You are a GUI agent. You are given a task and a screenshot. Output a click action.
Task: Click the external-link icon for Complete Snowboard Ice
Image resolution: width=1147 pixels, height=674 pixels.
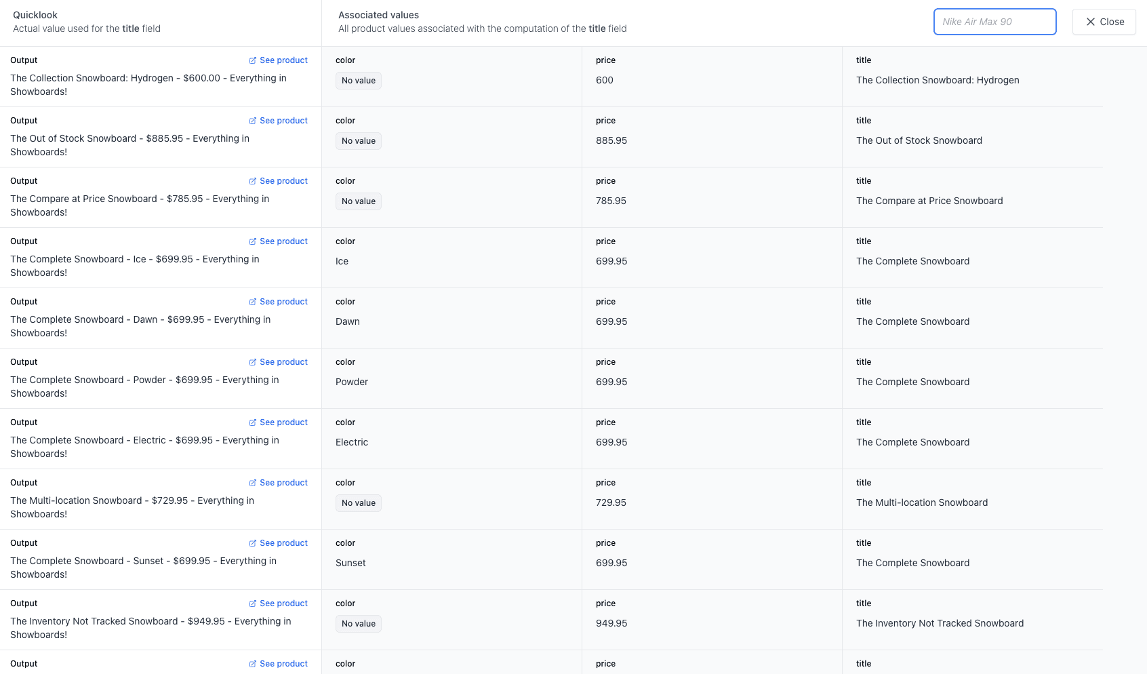click(252, 241)
